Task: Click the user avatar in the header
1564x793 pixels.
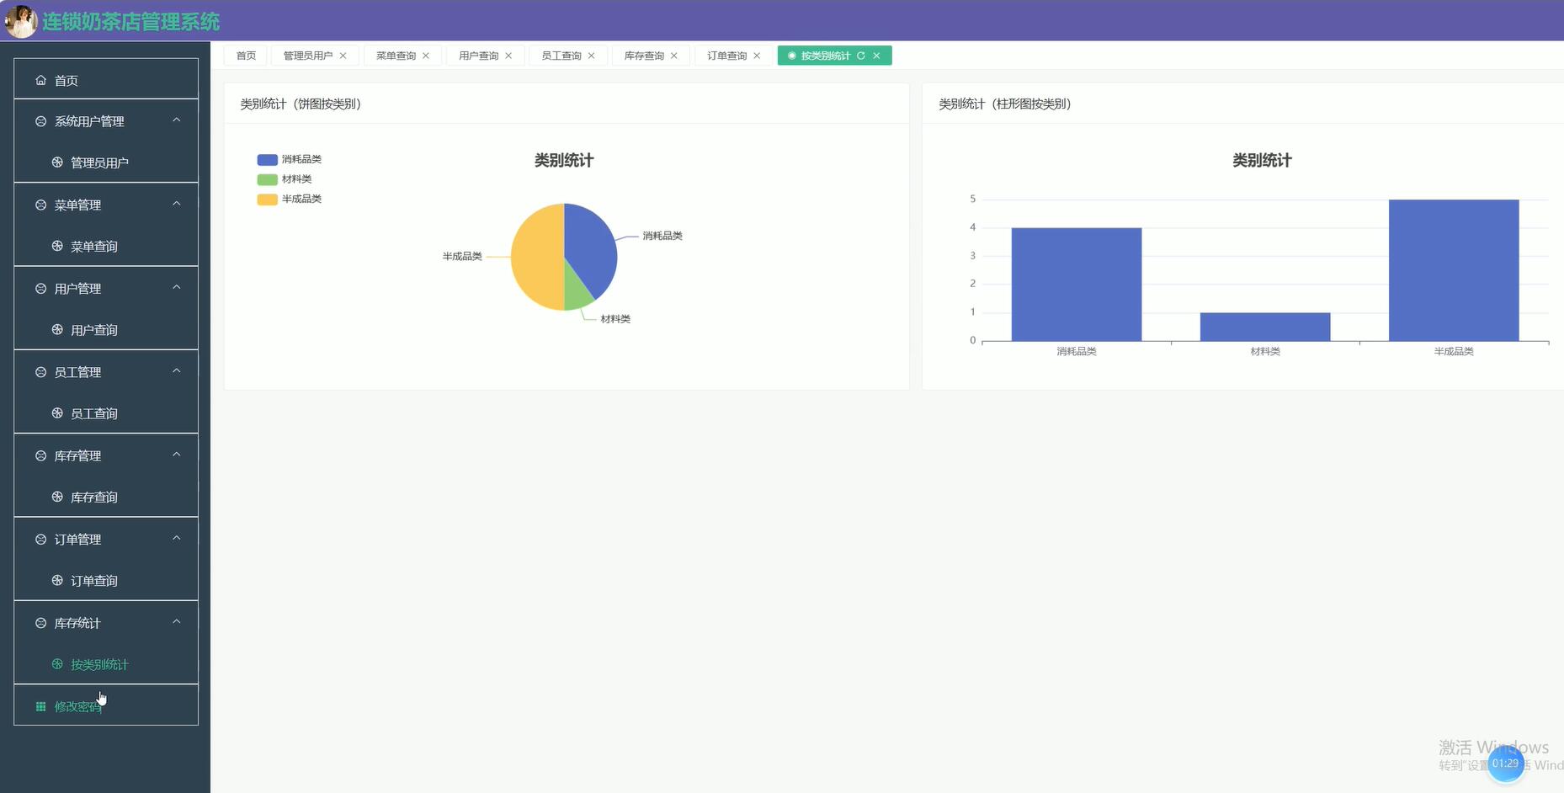Action: click(x=19, y=21)
